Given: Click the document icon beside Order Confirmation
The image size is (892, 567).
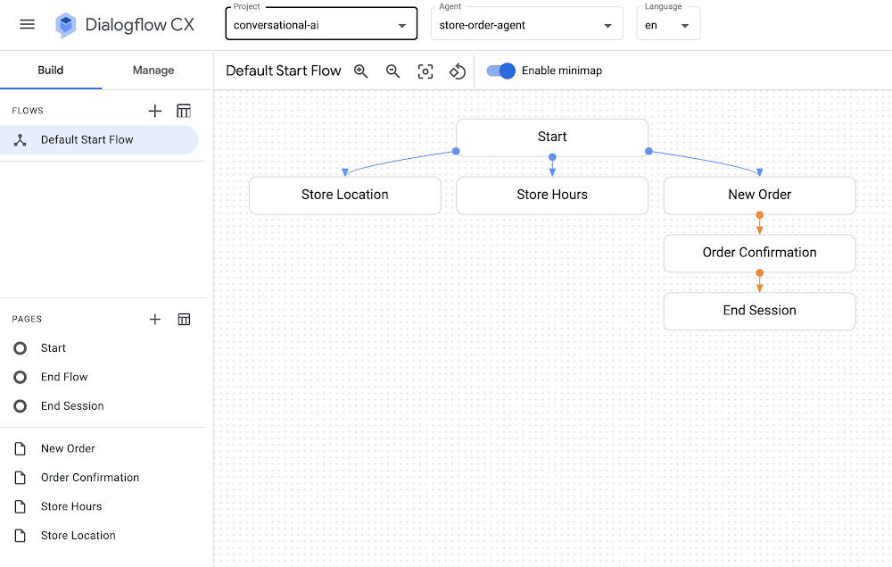Looking at the screenshot, I should coord(20,478).
